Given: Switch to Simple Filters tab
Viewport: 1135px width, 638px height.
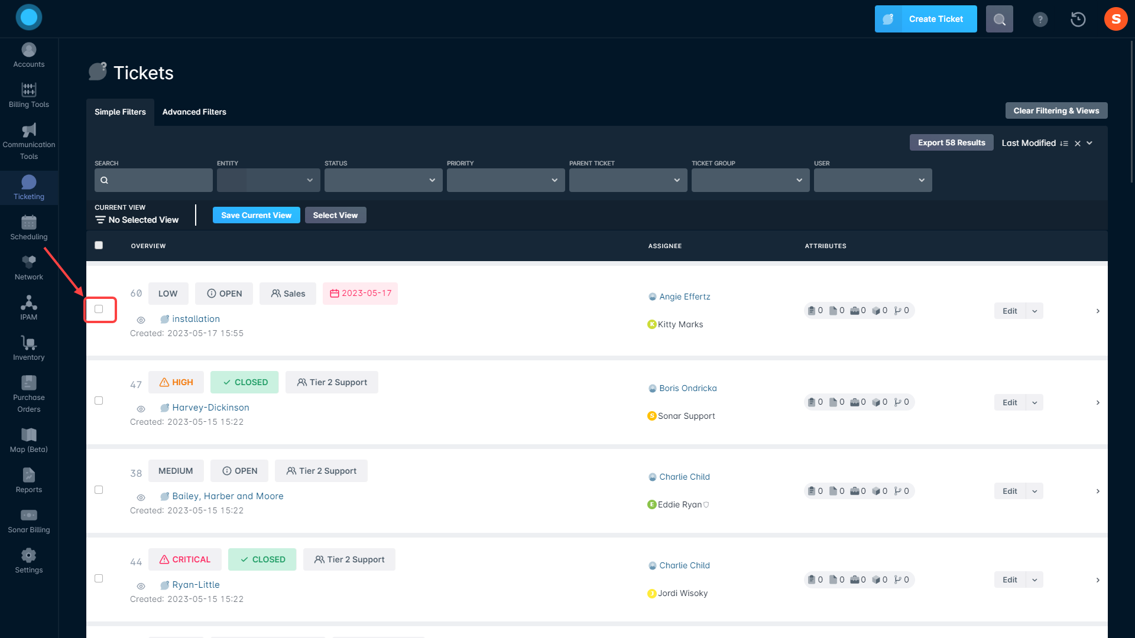Looking at the screenshot, I should (120, 112).
